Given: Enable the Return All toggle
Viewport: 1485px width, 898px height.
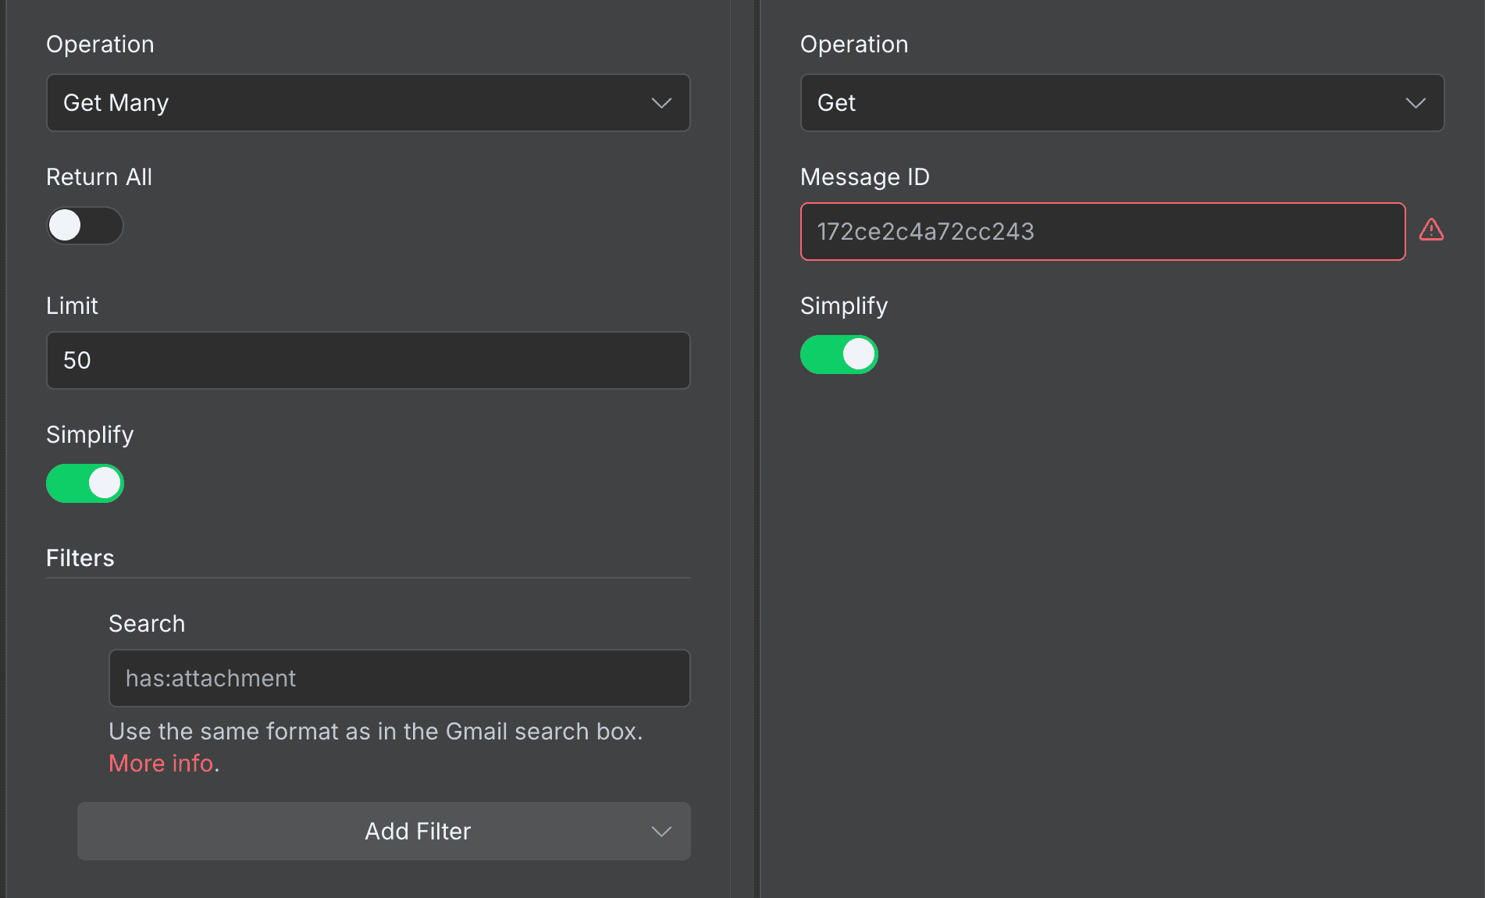Looking at the screenshot, I should click(x=84, y=226).
